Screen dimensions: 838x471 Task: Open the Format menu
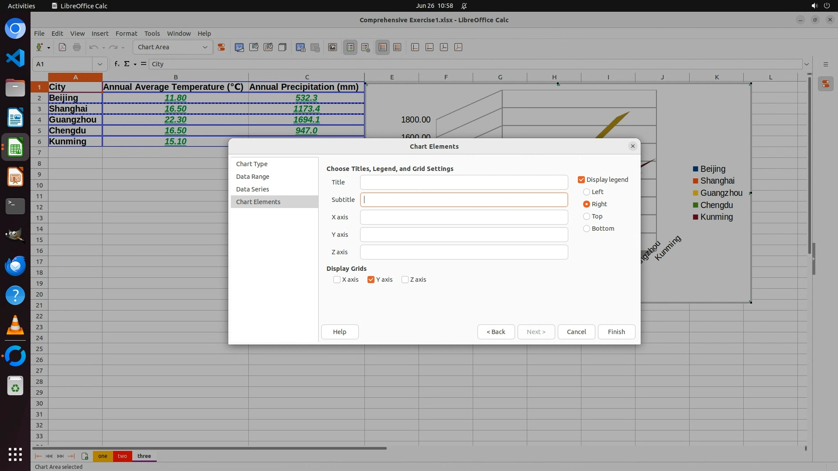pyautogui.click(x=126, y=33)
